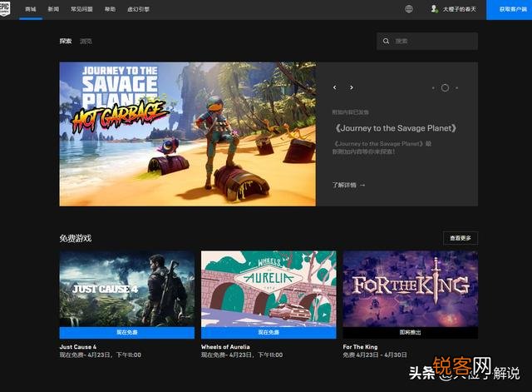The height and width of the screenshot is (392, 532).
Task: Click the blue 获取客户端 button
Action: coord(510,9)
